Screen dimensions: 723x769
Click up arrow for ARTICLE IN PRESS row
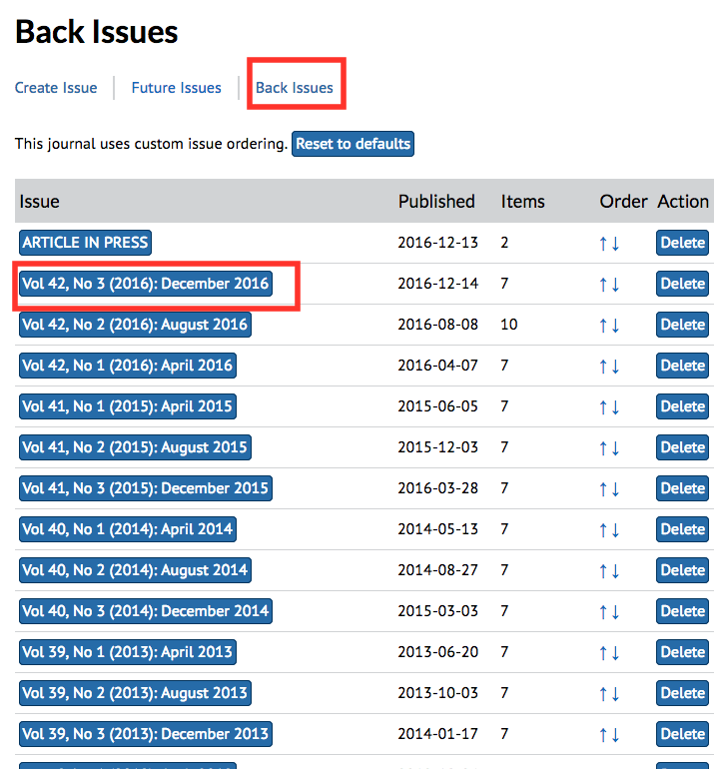point(603,243)
